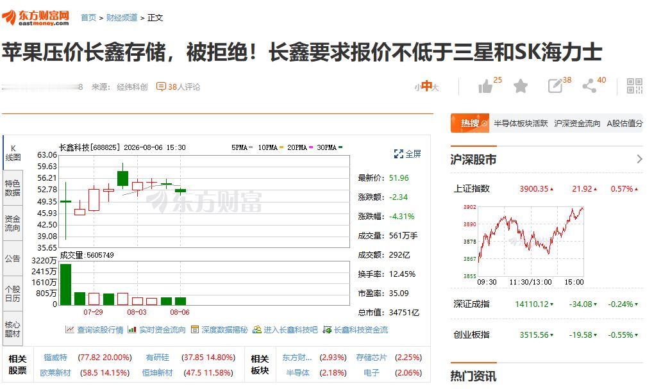Open related stock 有研硅
This screenshot has width=670, height=389.
[157, 358]
